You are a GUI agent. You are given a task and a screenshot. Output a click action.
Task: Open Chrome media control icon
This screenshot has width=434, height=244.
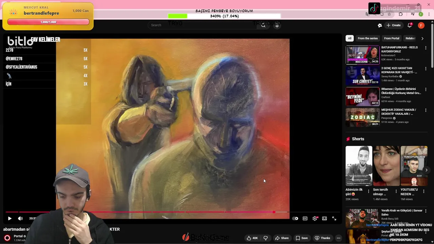[x=412, y=14]
